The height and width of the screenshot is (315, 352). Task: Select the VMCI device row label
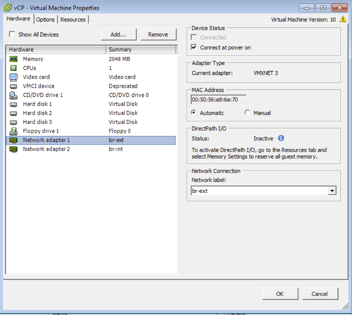point(38,86)
